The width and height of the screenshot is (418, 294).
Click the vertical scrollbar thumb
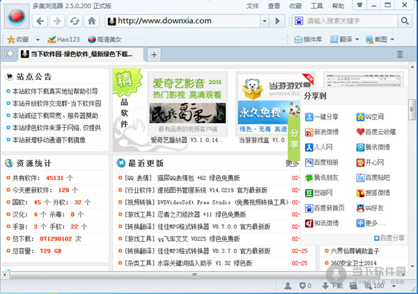pos(412,110)
